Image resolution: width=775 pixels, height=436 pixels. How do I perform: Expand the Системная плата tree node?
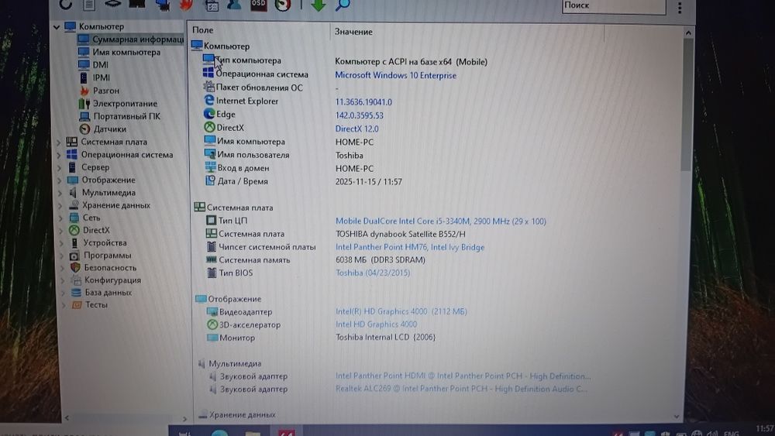(x=59, y=142)
